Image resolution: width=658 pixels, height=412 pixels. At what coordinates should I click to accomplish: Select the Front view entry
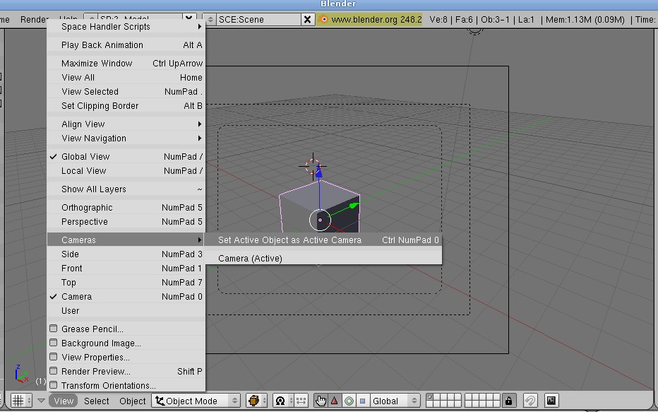point(126,269)
